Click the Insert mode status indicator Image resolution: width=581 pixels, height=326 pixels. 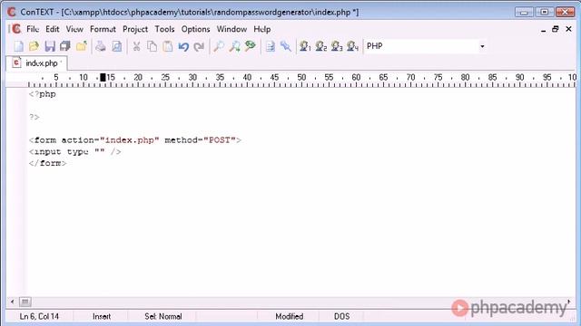coord(101,316)
